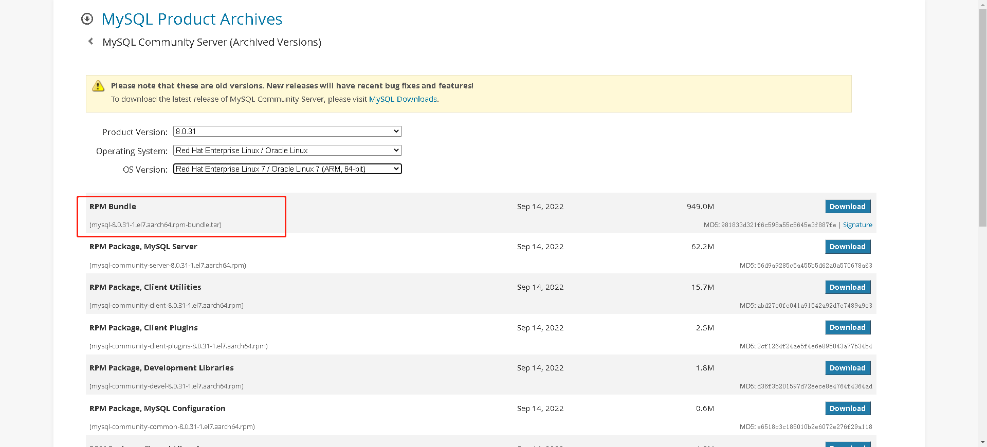Select filename mysql-community-client-8.0.31-1.el7.aarch64.rpm
This screenshot has width=987, height=447.
click(167, 306)
